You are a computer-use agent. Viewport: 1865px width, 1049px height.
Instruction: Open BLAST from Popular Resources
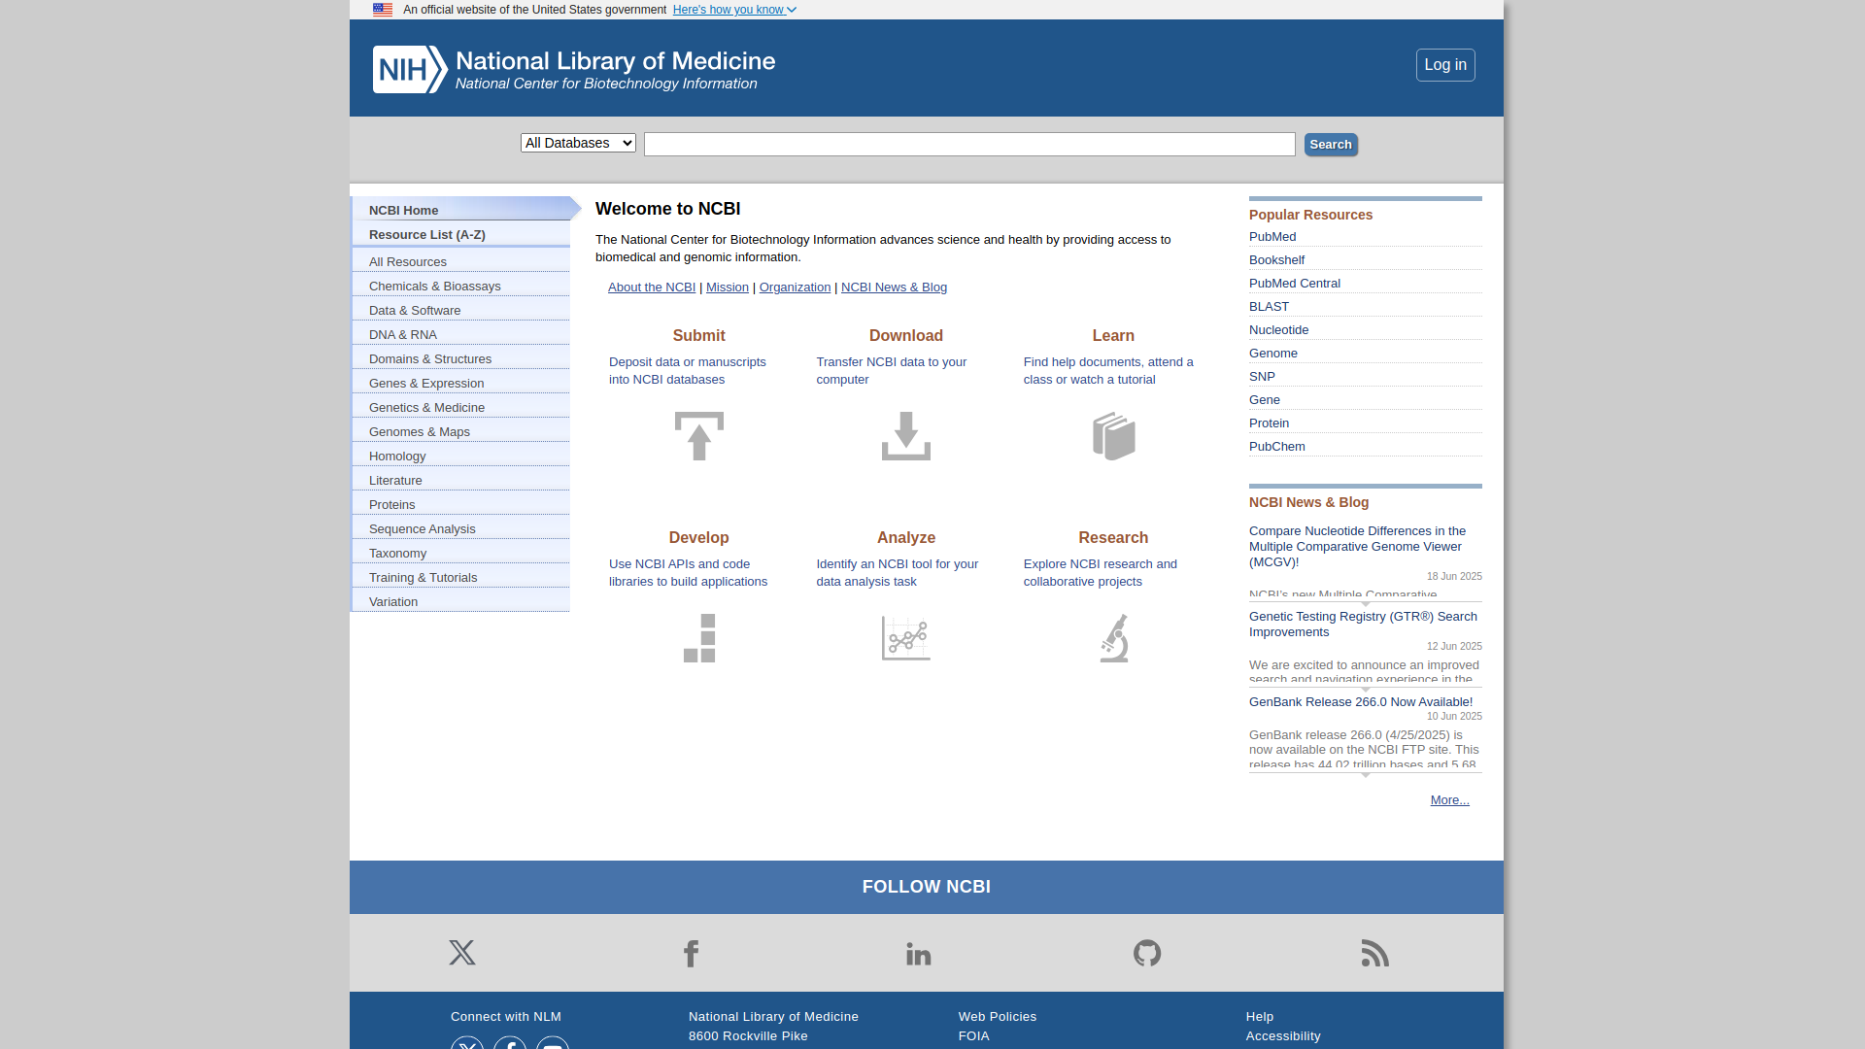1269,307
